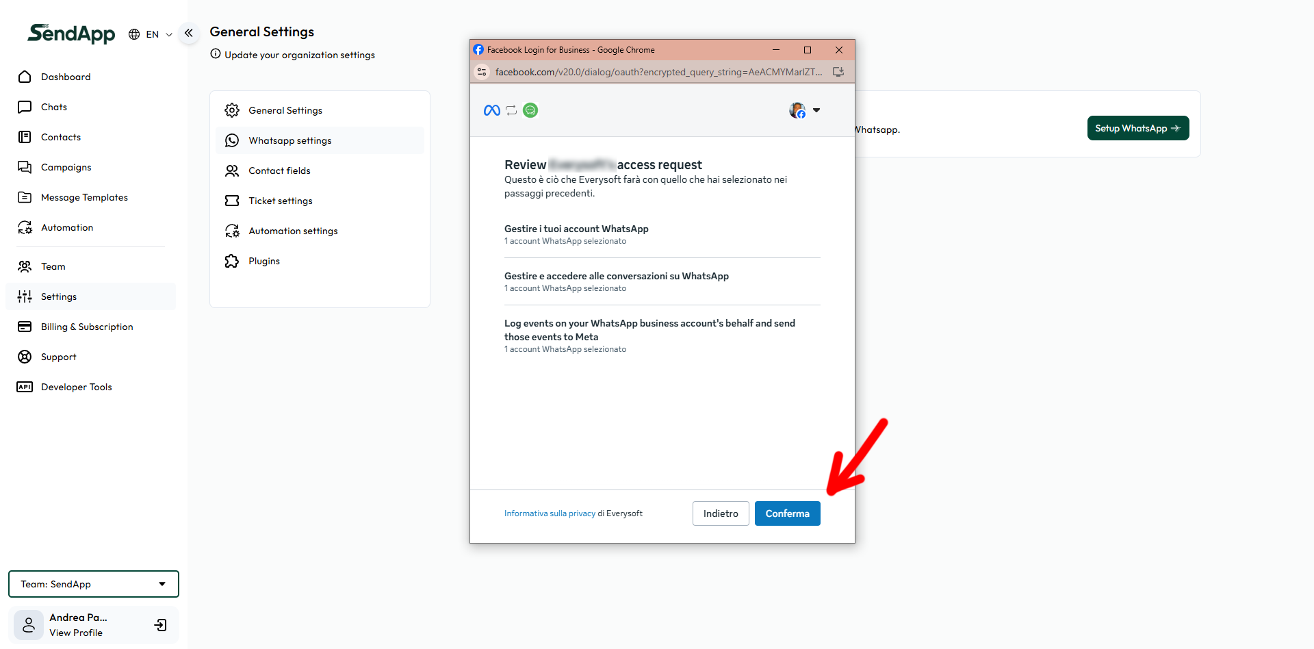The height and width of the screenshot is (649, 1314).
Task: Open the Chats page
Action: [x=54, y=107]
